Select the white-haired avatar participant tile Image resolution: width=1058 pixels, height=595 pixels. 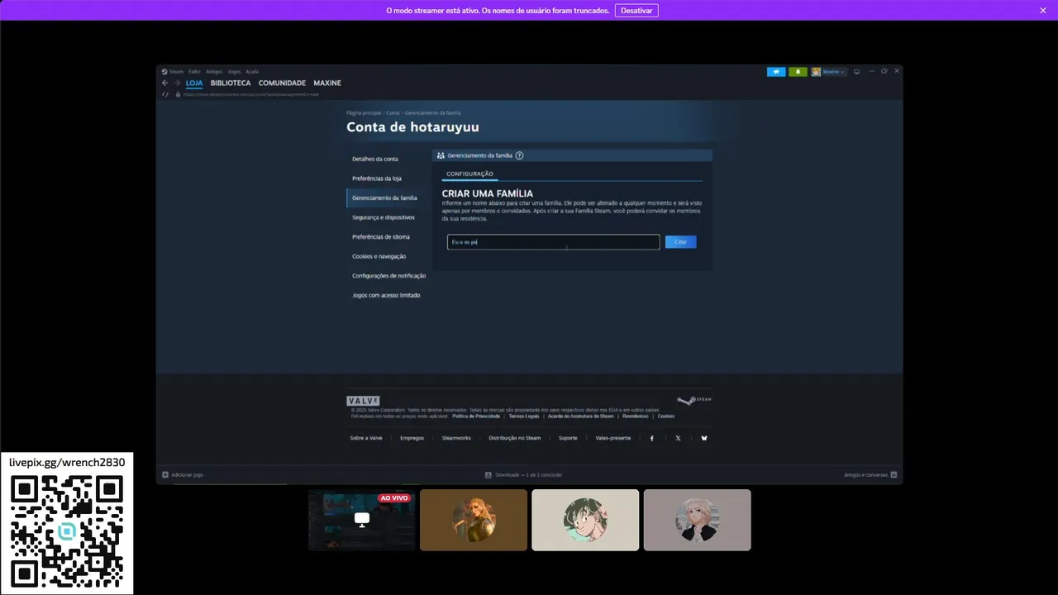[697, 520]
